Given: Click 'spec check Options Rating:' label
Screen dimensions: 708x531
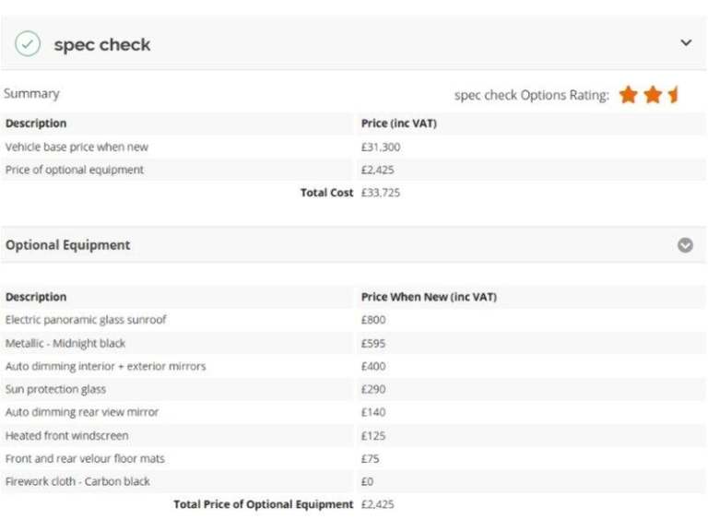Looking at the screenshot, I should (531, 95).
